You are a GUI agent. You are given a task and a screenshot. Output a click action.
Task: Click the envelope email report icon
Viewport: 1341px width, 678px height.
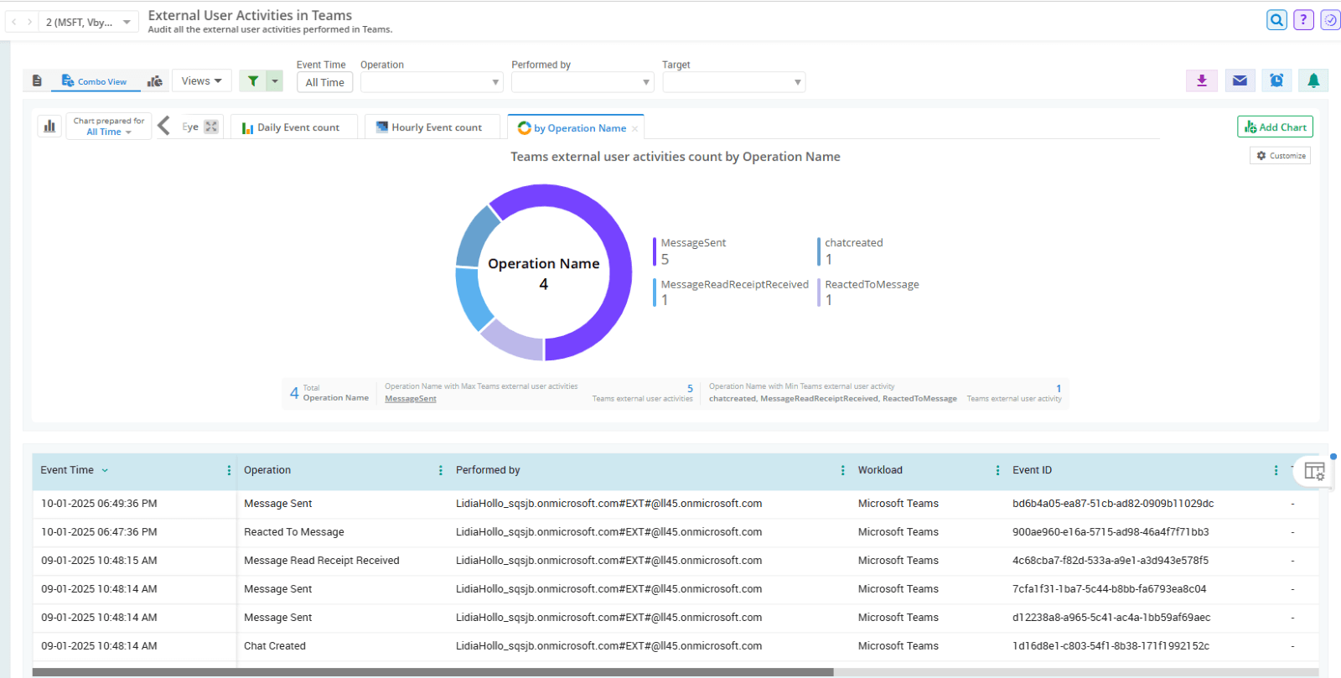1240,80
